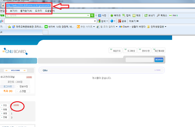Open the quick pass (퀵패스) tool
This screenshot has width=195, height=127.
tap(162, 15)
